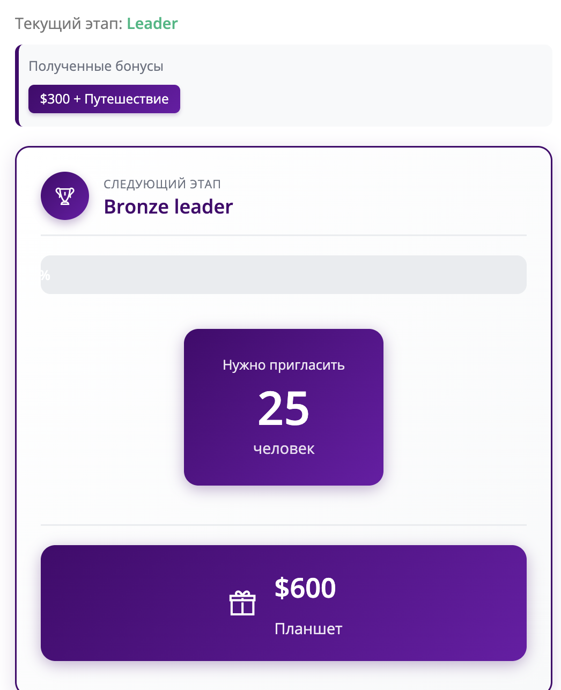Click the trophy icon circle
Viewport: 561px width, 690px height.
point(65,196)
